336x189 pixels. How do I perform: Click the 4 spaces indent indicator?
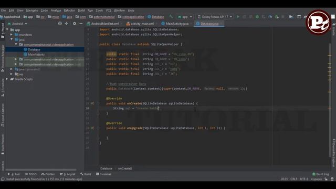pos(316,179)
